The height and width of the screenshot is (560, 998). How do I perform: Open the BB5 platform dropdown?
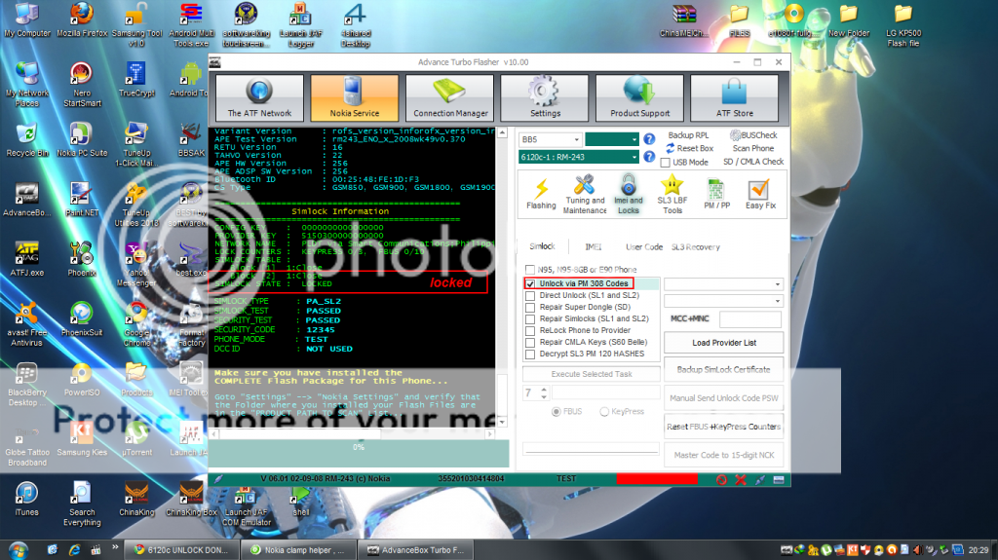550,139
